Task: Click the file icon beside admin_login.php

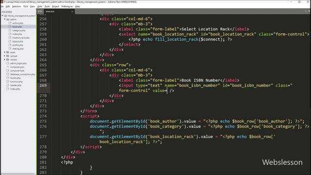Action: [8, 64]
